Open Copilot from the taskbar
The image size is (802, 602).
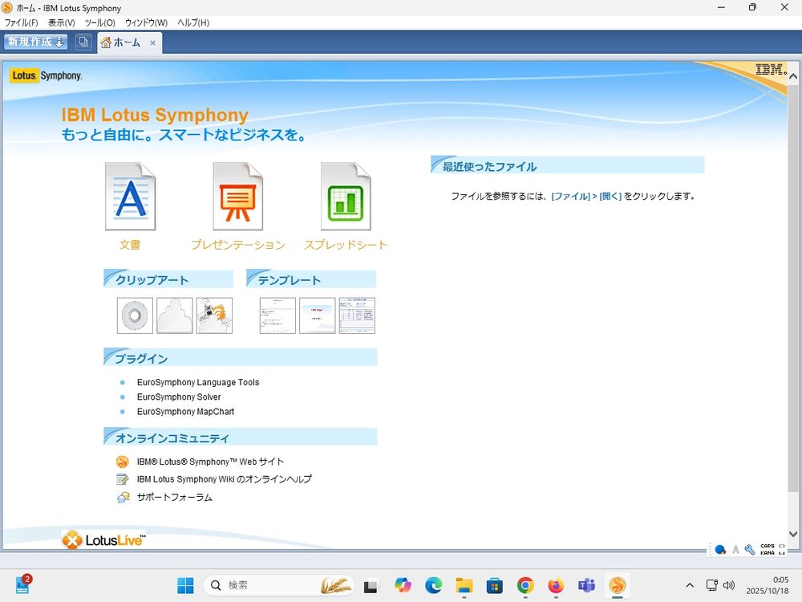point(403,585)
